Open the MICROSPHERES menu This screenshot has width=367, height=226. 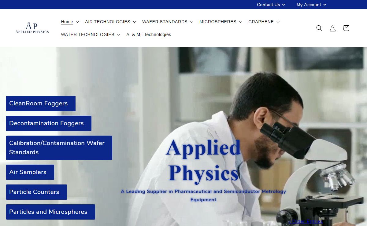pyautogui.click(x=221, y=22)
